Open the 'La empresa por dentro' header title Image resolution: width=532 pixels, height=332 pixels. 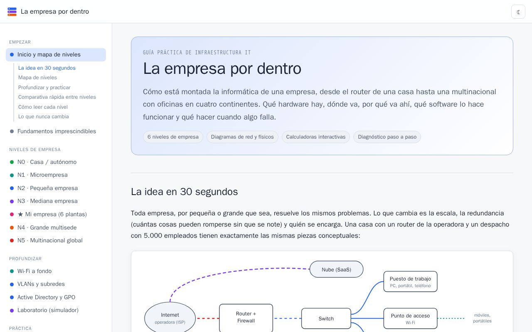[55, 12]
